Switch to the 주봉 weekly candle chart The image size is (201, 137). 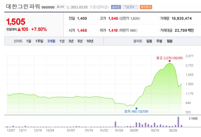(x=159, y=41)
